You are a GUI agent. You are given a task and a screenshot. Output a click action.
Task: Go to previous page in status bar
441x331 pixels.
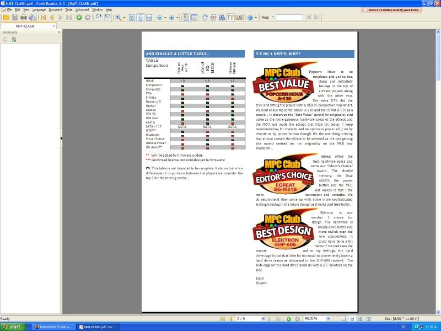[x=231, y=319]
